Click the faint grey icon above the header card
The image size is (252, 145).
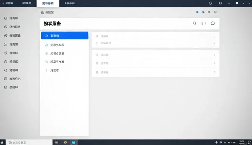pyautogui.click(x=215, y=12)
